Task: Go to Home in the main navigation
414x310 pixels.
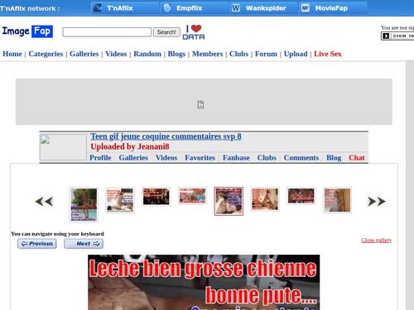Action: pyautogui.click(x=12, y=54)
